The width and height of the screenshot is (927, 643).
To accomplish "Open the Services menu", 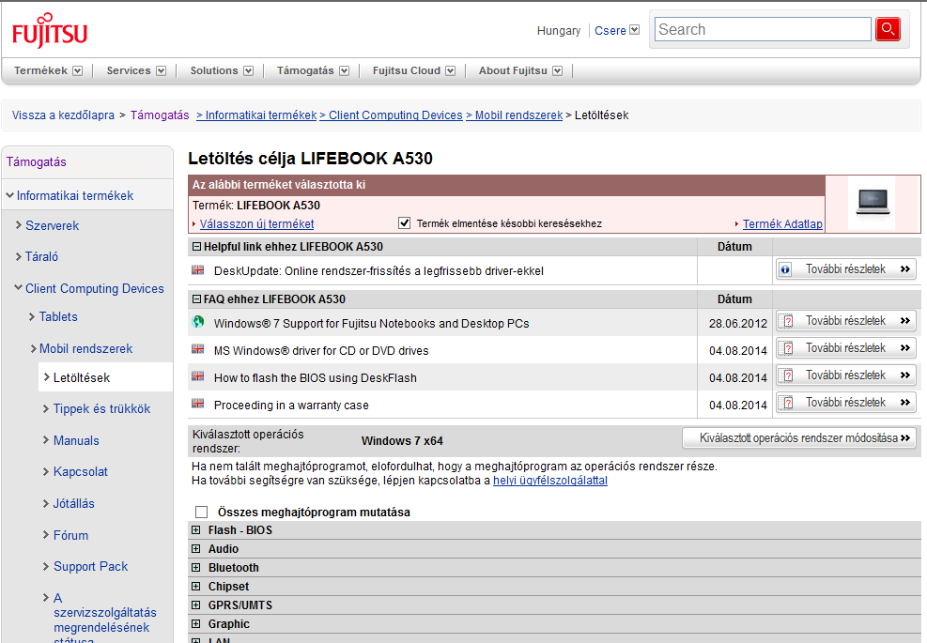I will 136,70.
